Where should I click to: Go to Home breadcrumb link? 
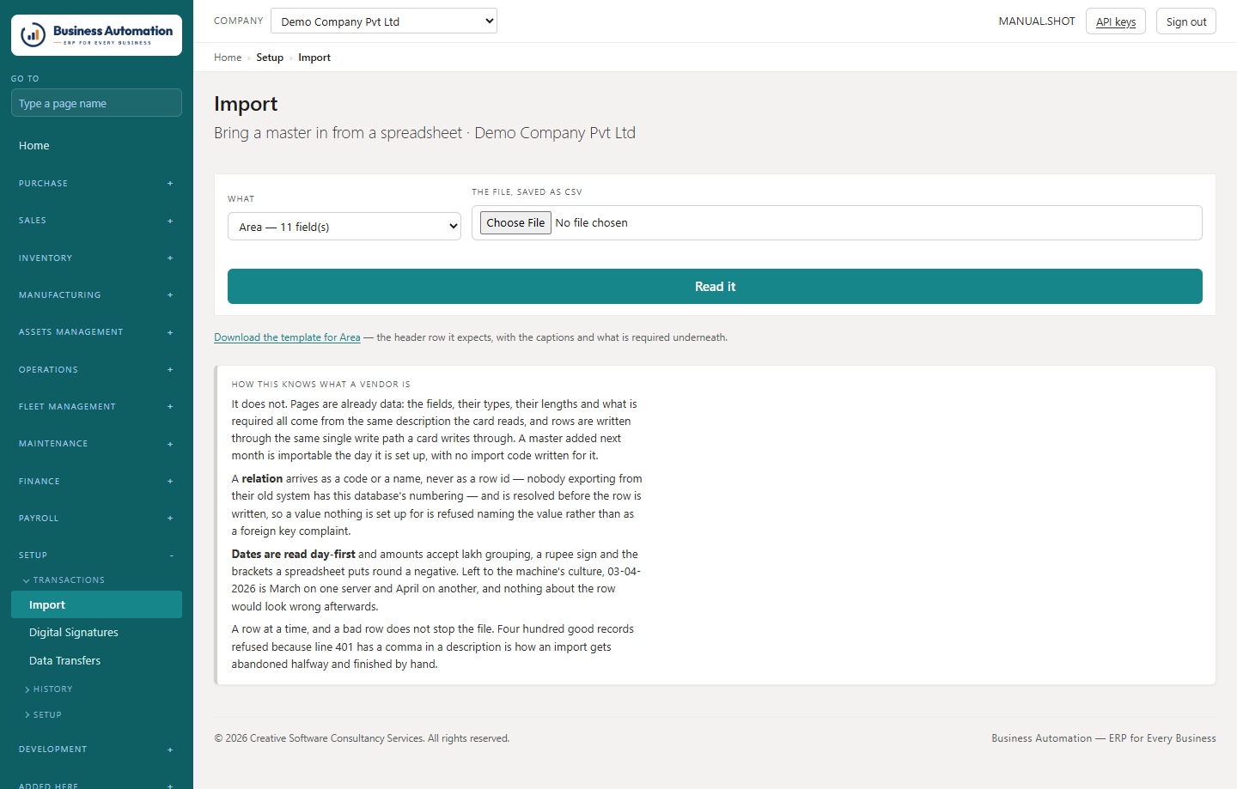228,58
